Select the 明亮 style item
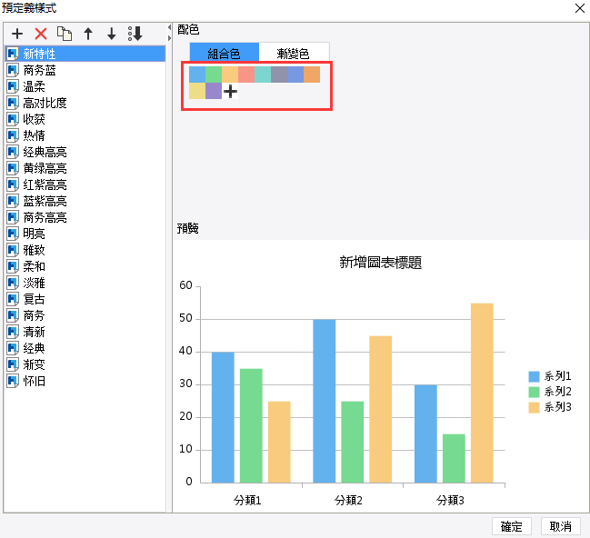 coord(85,234)
